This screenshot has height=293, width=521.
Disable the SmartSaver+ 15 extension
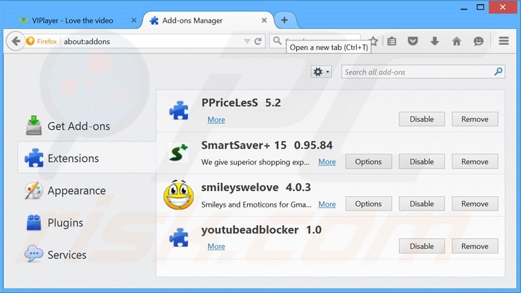(x=421, y=161)
